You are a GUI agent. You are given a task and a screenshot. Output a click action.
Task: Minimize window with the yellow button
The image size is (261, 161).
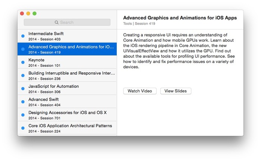(28, 13)
